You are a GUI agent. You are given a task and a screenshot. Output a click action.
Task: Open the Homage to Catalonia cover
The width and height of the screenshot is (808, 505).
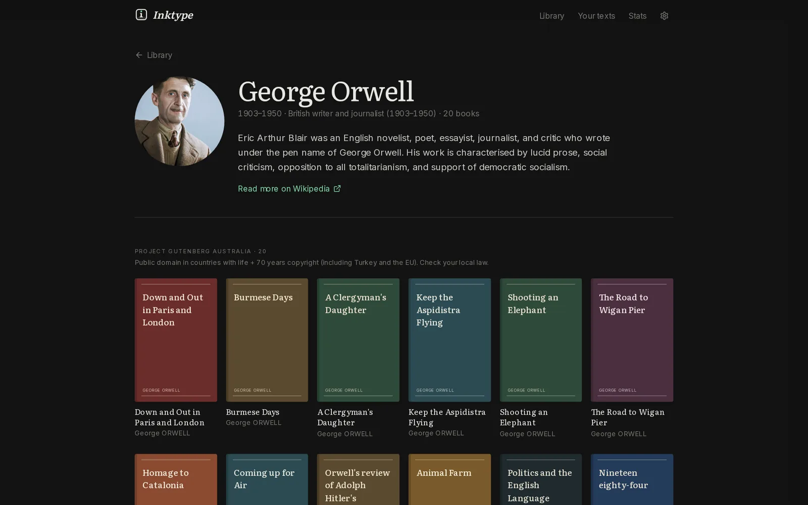176,479
